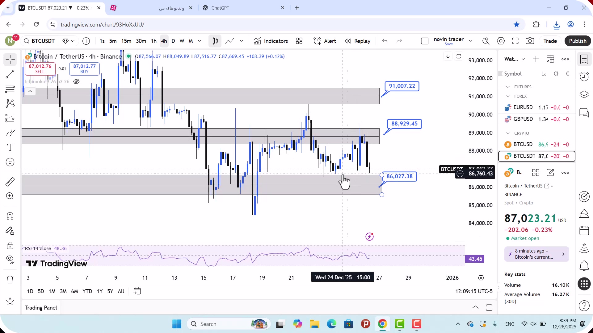Select the 1M date range
The height and width of the screenshot is (333, 593).
52,291
